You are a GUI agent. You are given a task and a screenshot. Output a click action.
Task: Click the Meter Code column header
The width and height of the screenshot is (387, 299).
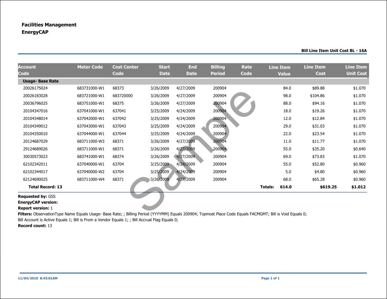[90, 67]
